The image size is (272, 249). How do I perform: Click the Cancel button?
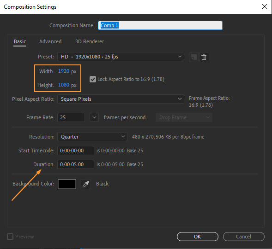coord(244,237)
